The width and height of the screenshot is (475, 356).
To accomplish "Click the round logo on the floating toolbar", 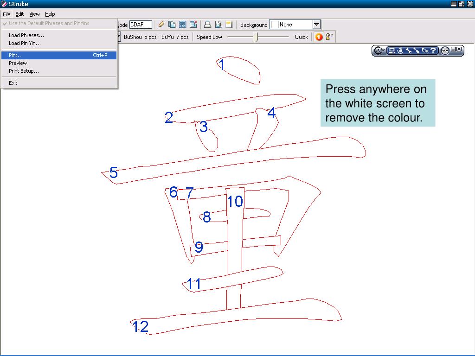I will tap(379, 51).
